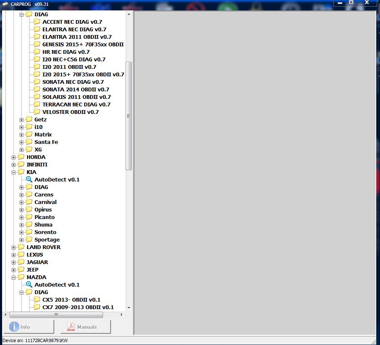Click folder icon of VELOSTER OBDII v0.7
This screenshot has width=380, height=345.
pyautogui.click(x=37, y=112)
